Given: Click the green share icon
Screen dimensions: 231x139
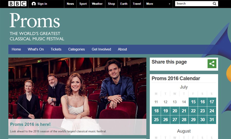Looking at the screenshot, I should coord(212,64).
